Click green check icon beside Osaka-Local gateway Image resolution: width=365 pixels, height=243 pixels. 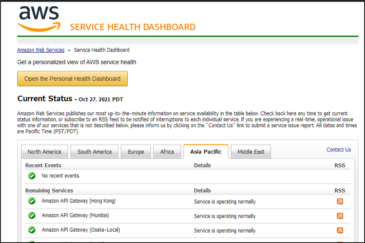(32, 230)
